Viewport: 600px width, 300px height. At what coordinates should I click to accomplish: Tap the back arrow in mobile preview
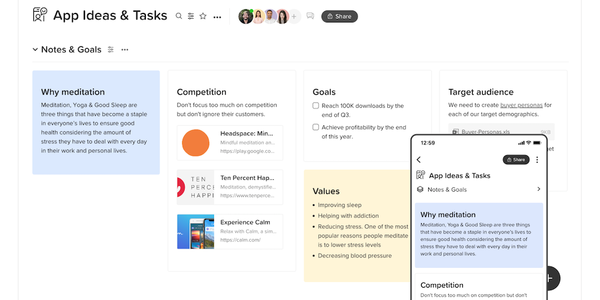418,159
